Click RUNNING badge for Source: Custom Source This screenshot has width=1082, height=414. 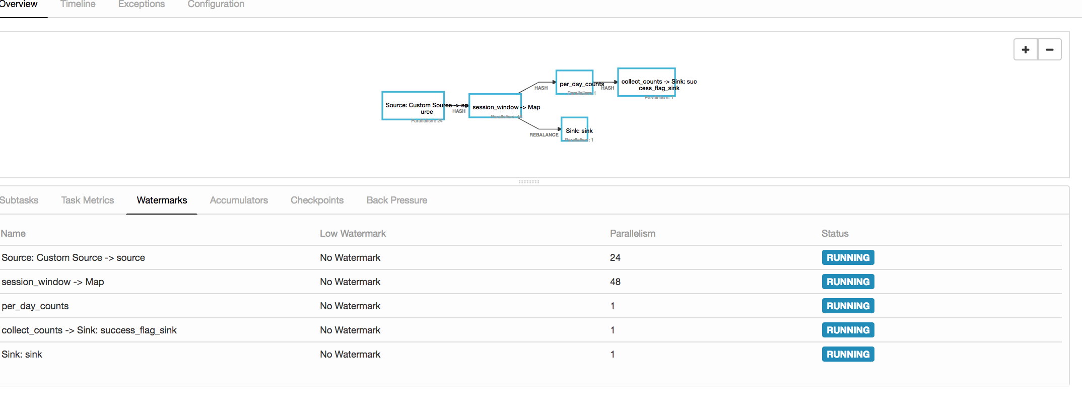(x=848, y=258)
